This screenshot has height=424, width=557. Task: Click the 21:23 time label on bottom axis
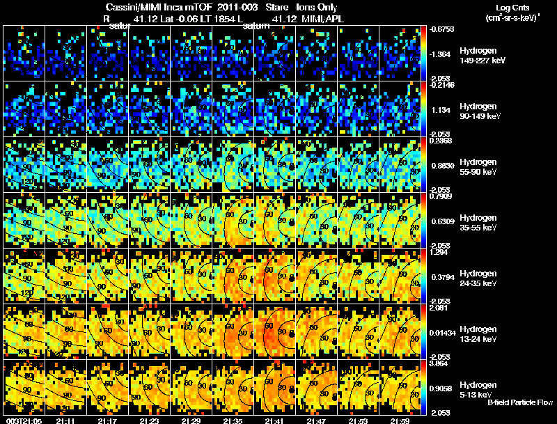149,421
